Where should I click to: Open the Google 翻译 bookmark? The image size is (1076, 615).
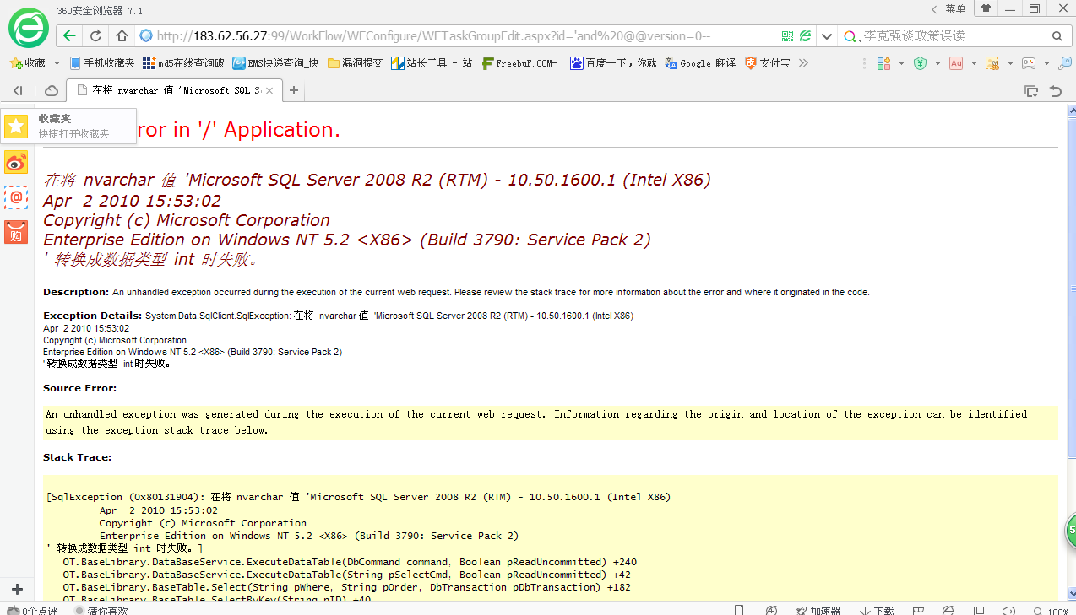point(700,63)
